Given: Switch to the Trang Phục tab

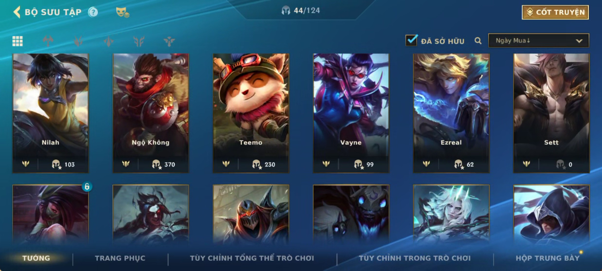Looking at the screenshot, I should [120, 258].
